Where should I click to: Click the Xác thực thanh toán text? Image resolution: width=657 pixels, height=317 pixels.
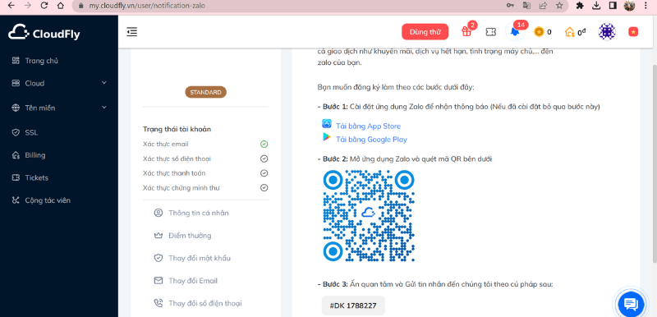[x=174, y=173]
